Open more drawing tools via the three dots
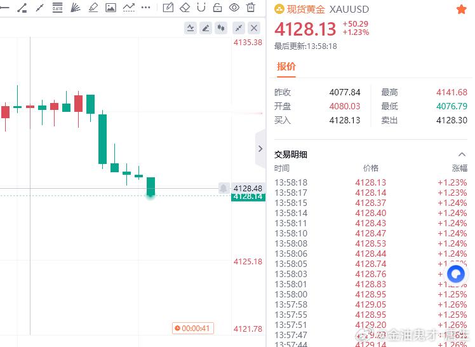The image size is (475, 347). click(145, 7)
